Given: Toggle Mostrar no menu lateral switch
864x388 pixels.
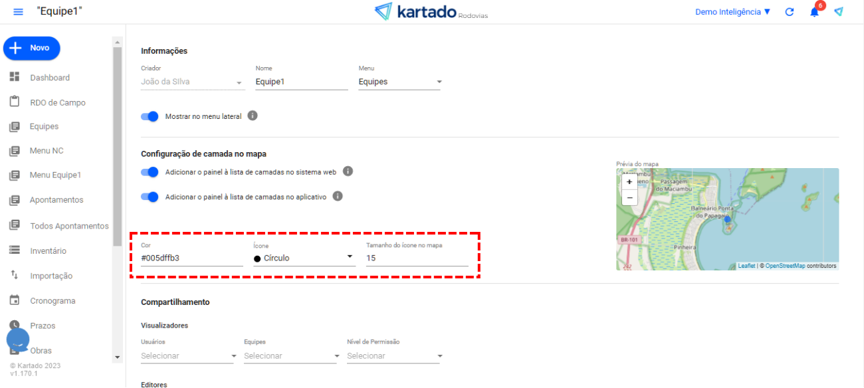Looking at the screenshot, I should pos(150,116).
